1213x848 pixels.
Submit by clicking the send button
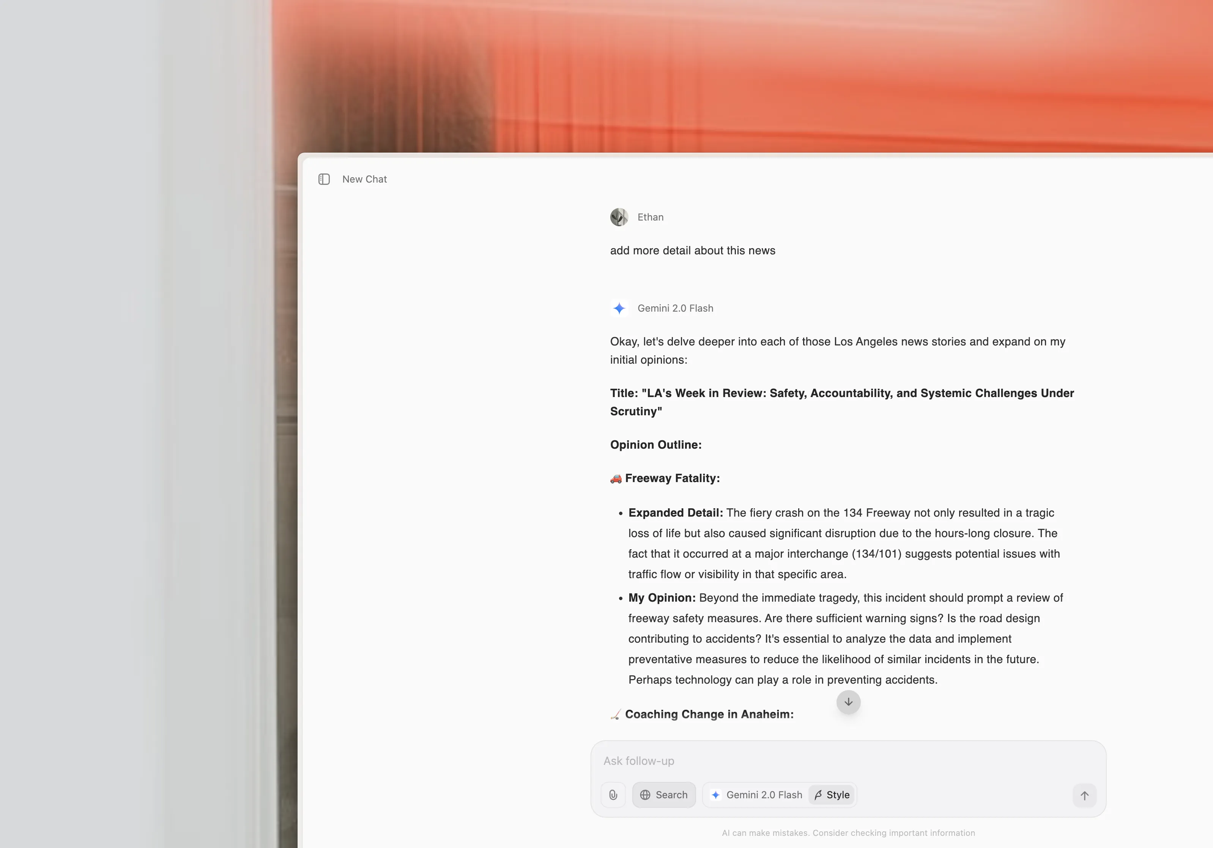point(1084,796)
